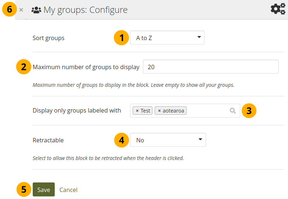288x199 pixels.
Task: Remove the "Test" label tag
Action: pos(137,111)
